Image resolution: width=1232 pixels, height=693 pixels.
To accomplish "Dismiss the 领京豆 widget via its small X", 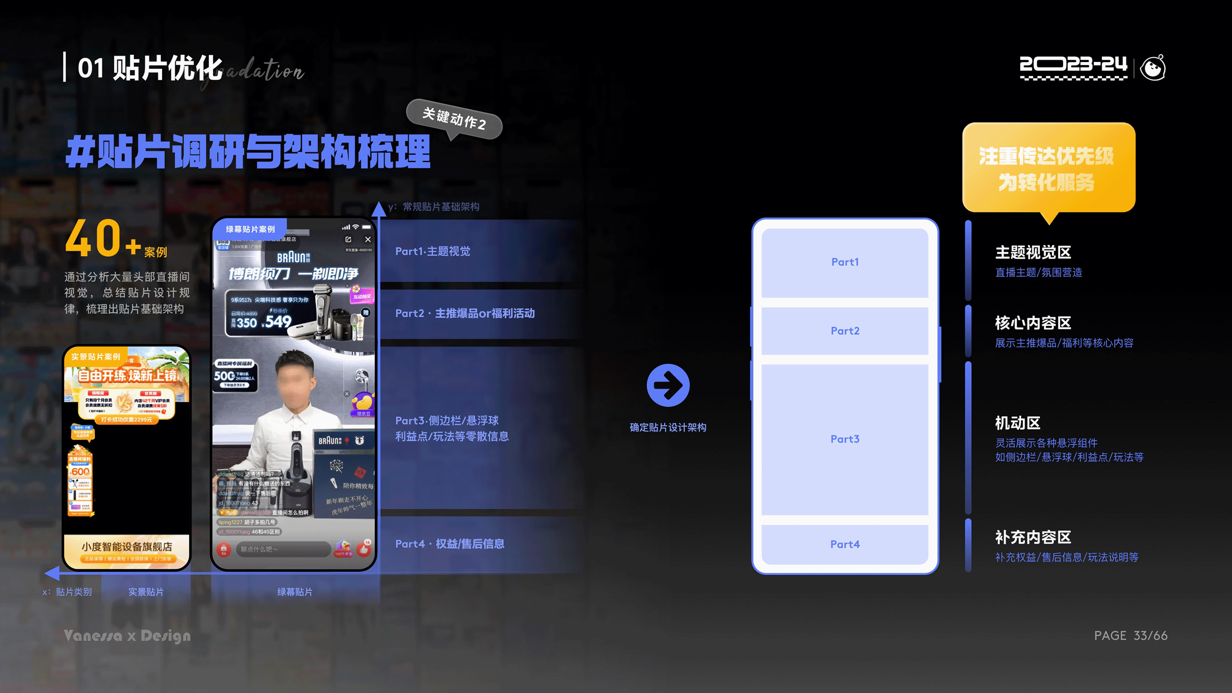I will pos(347,394).
